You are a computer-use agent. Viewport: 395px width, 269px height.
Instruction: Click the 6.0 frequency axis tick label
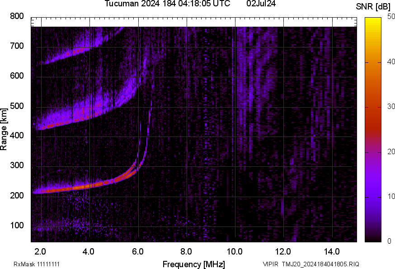pos(137,251)
